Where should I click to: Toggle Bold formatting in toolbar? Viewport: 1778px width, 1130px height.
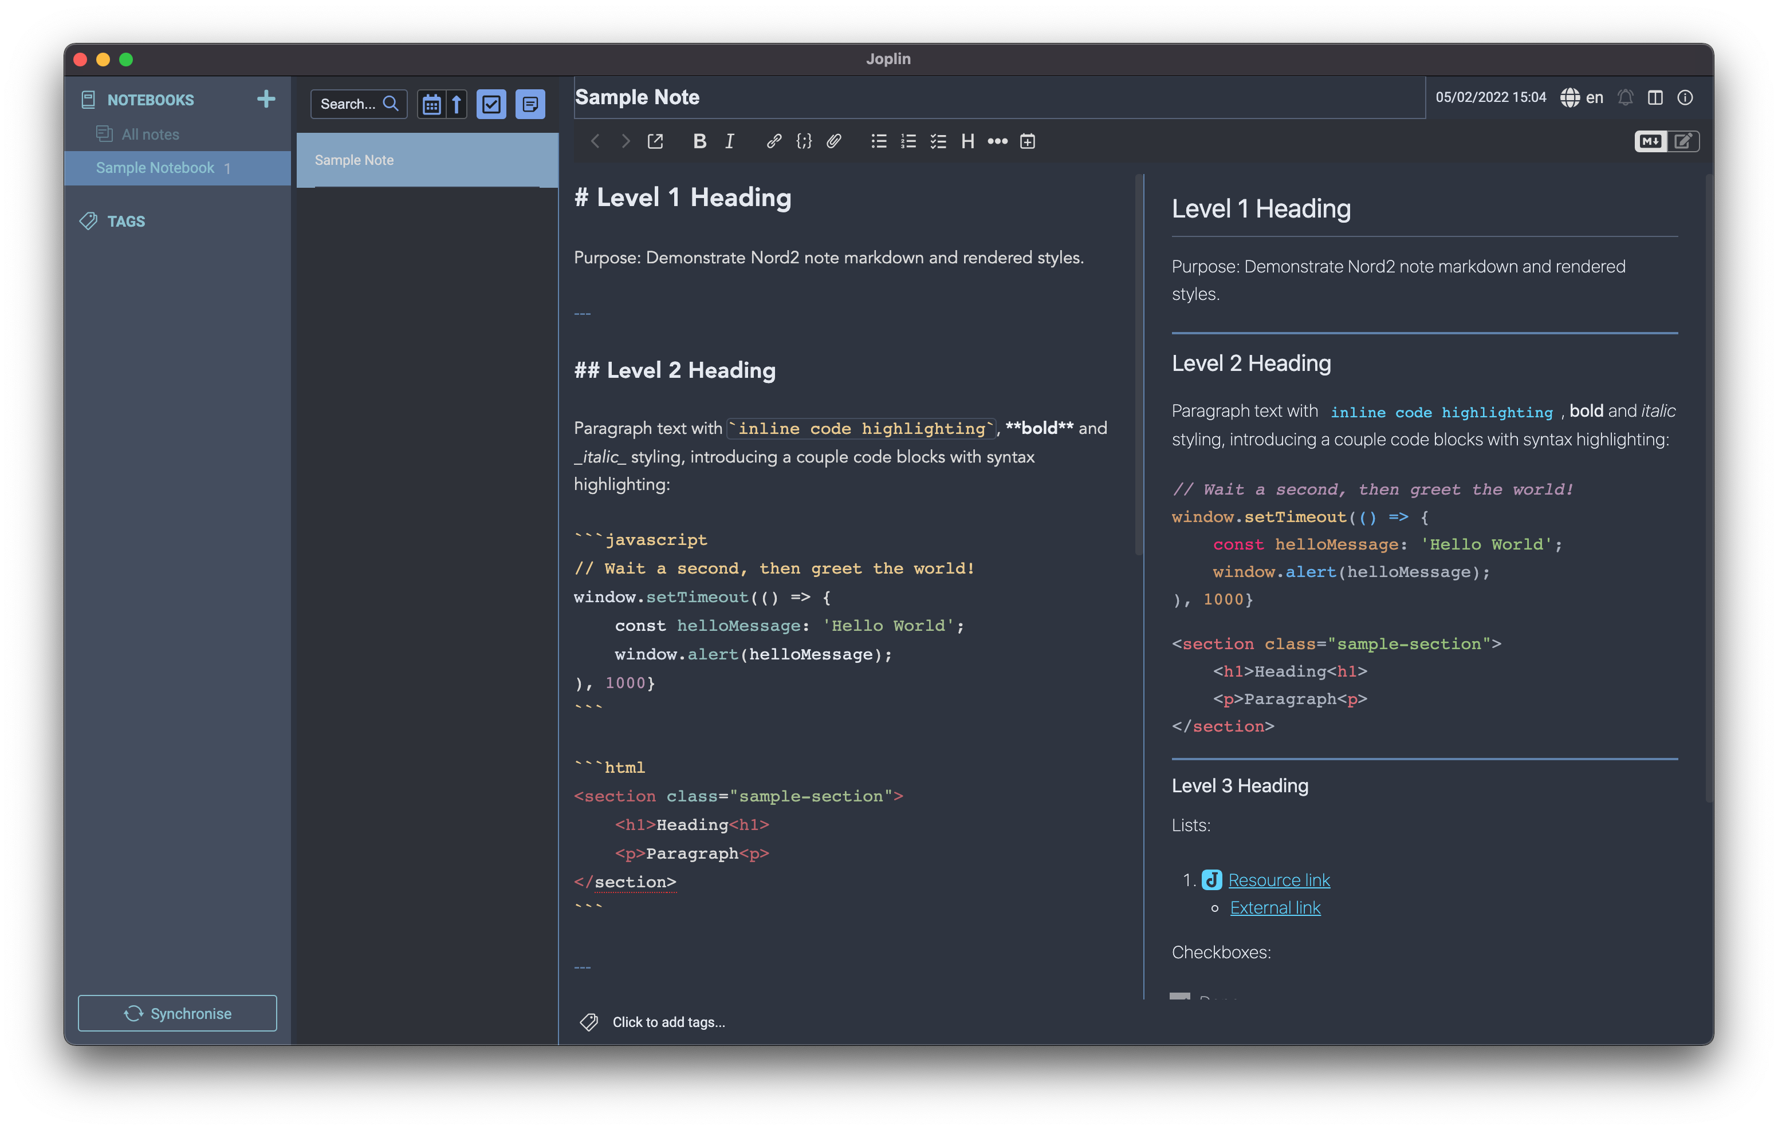pos(700,141)
